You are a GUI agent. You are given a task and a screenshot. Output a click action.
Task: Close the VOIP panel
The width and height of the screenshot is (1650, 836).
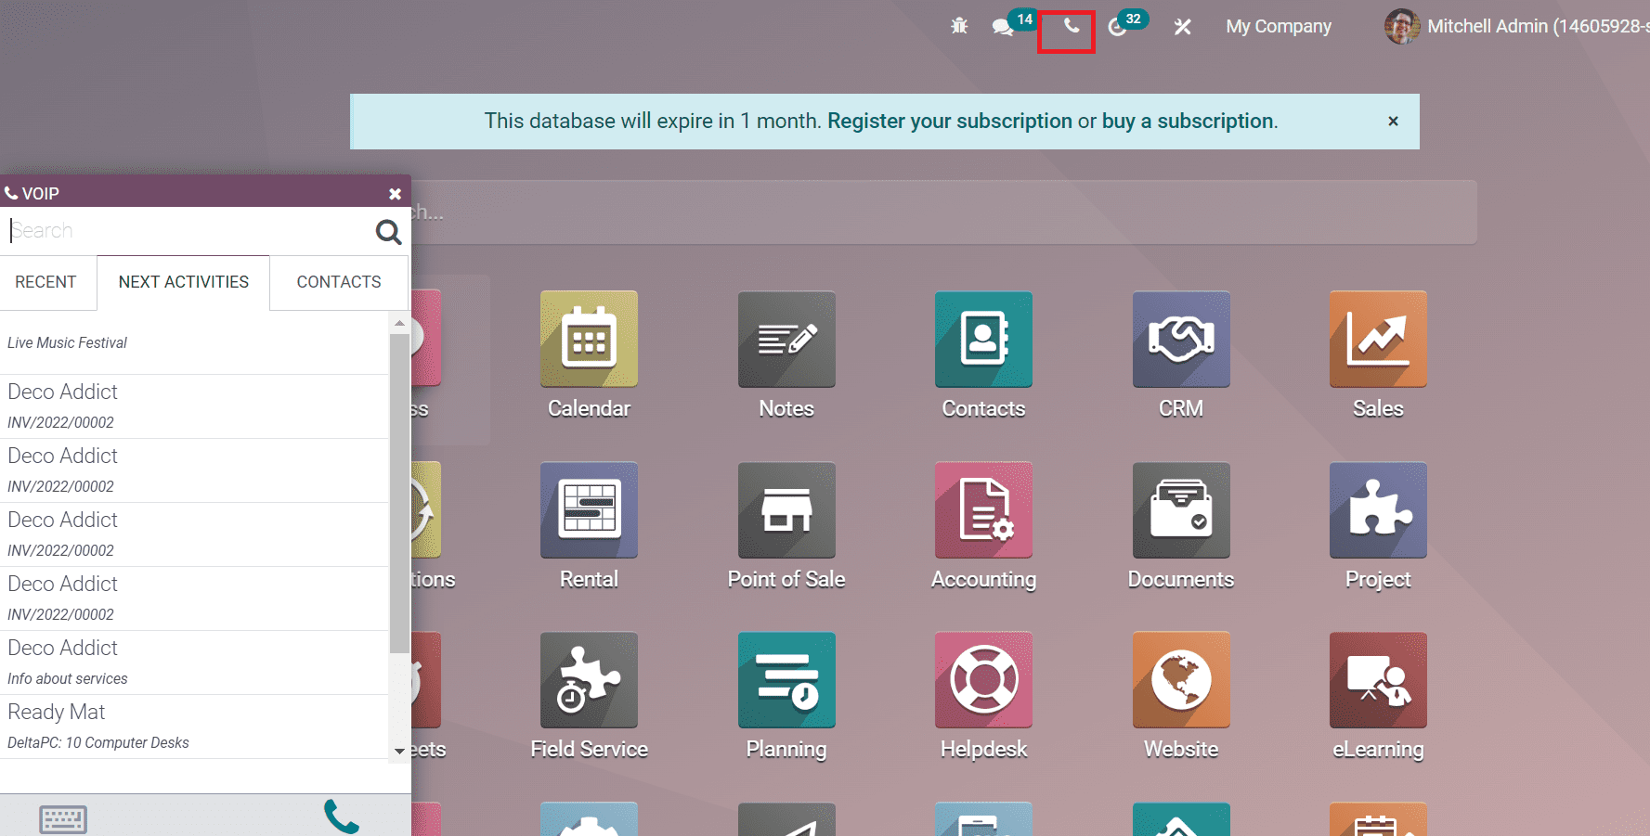click(x=395, y=194)
